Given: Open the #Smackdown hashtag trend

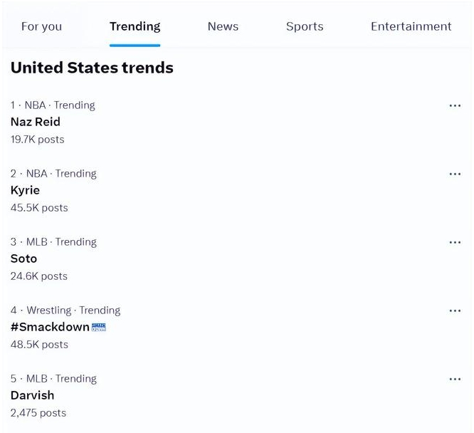Looking at the screenshot, I should 50,327.
